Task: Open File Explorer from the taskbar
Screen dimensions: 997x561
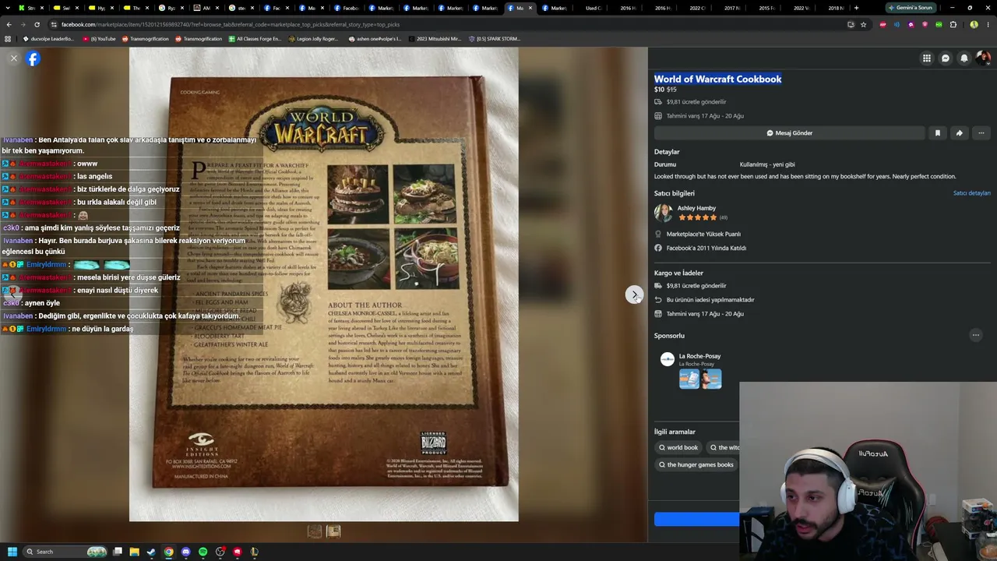Action: tap(134, 552)
